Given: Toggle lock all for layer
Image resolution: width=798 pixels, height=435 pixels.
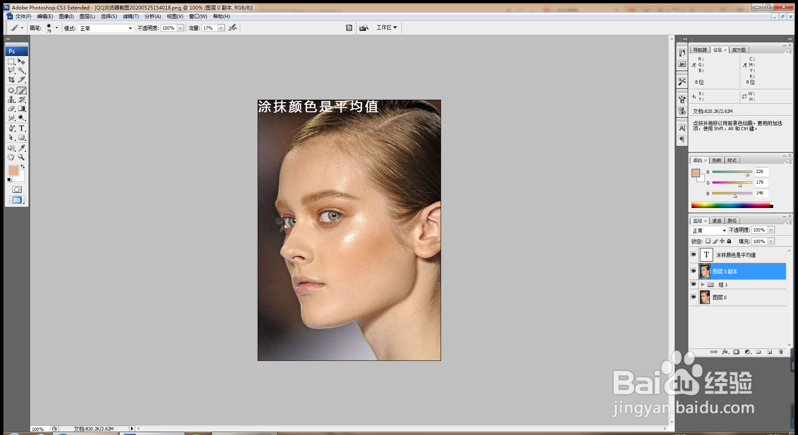Looking at the screenshot, I should (x=729, y=241).
